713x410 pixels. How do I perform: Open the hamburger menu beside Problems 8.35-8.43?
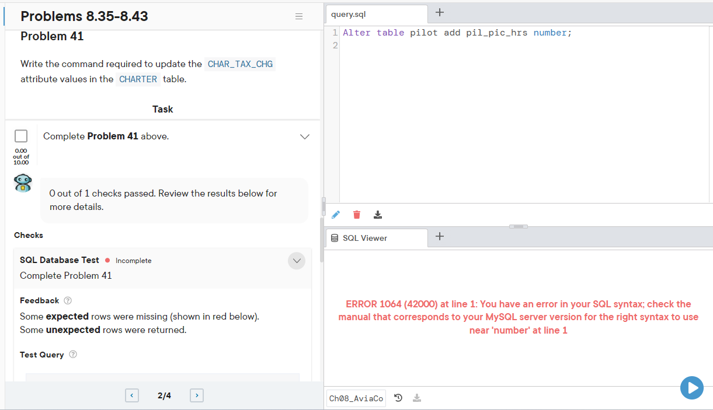tap(299, 16)
